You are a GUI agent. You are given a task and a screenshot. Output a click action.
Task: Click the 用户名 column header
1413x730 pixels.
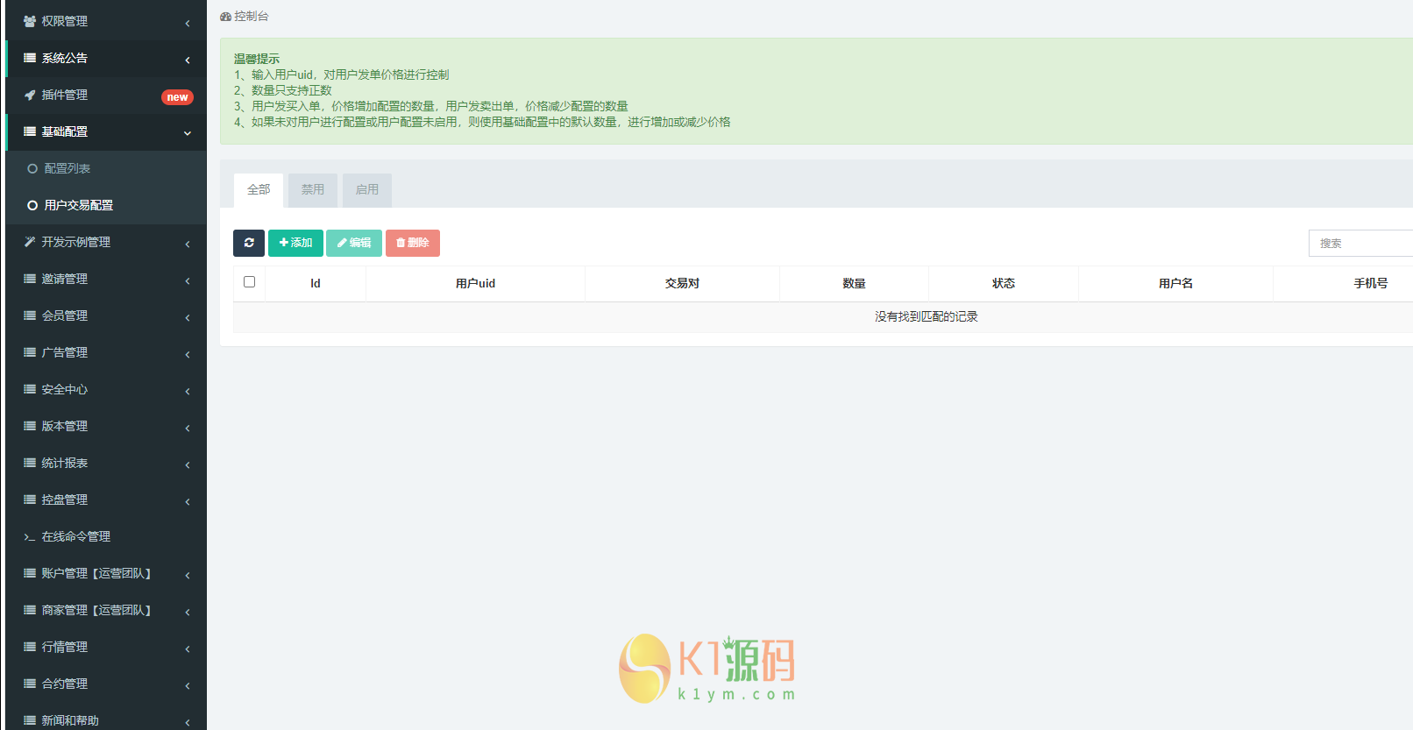tap(1175, 283)
